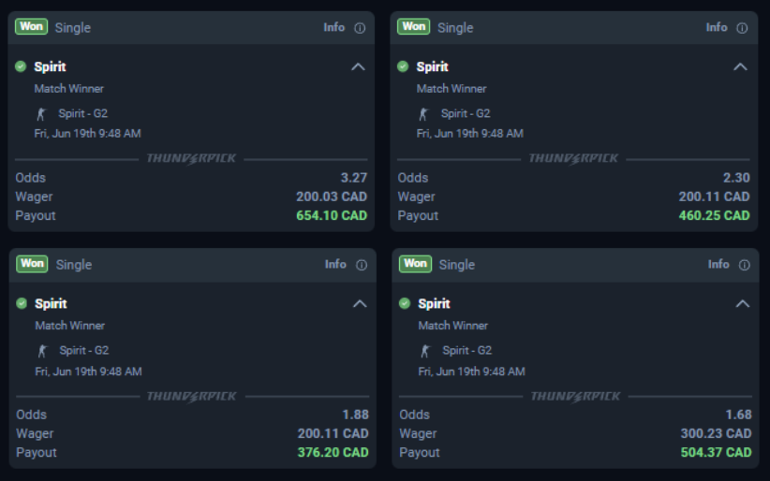Click the 460.25 CAD payout value

(x=714, y=216)
